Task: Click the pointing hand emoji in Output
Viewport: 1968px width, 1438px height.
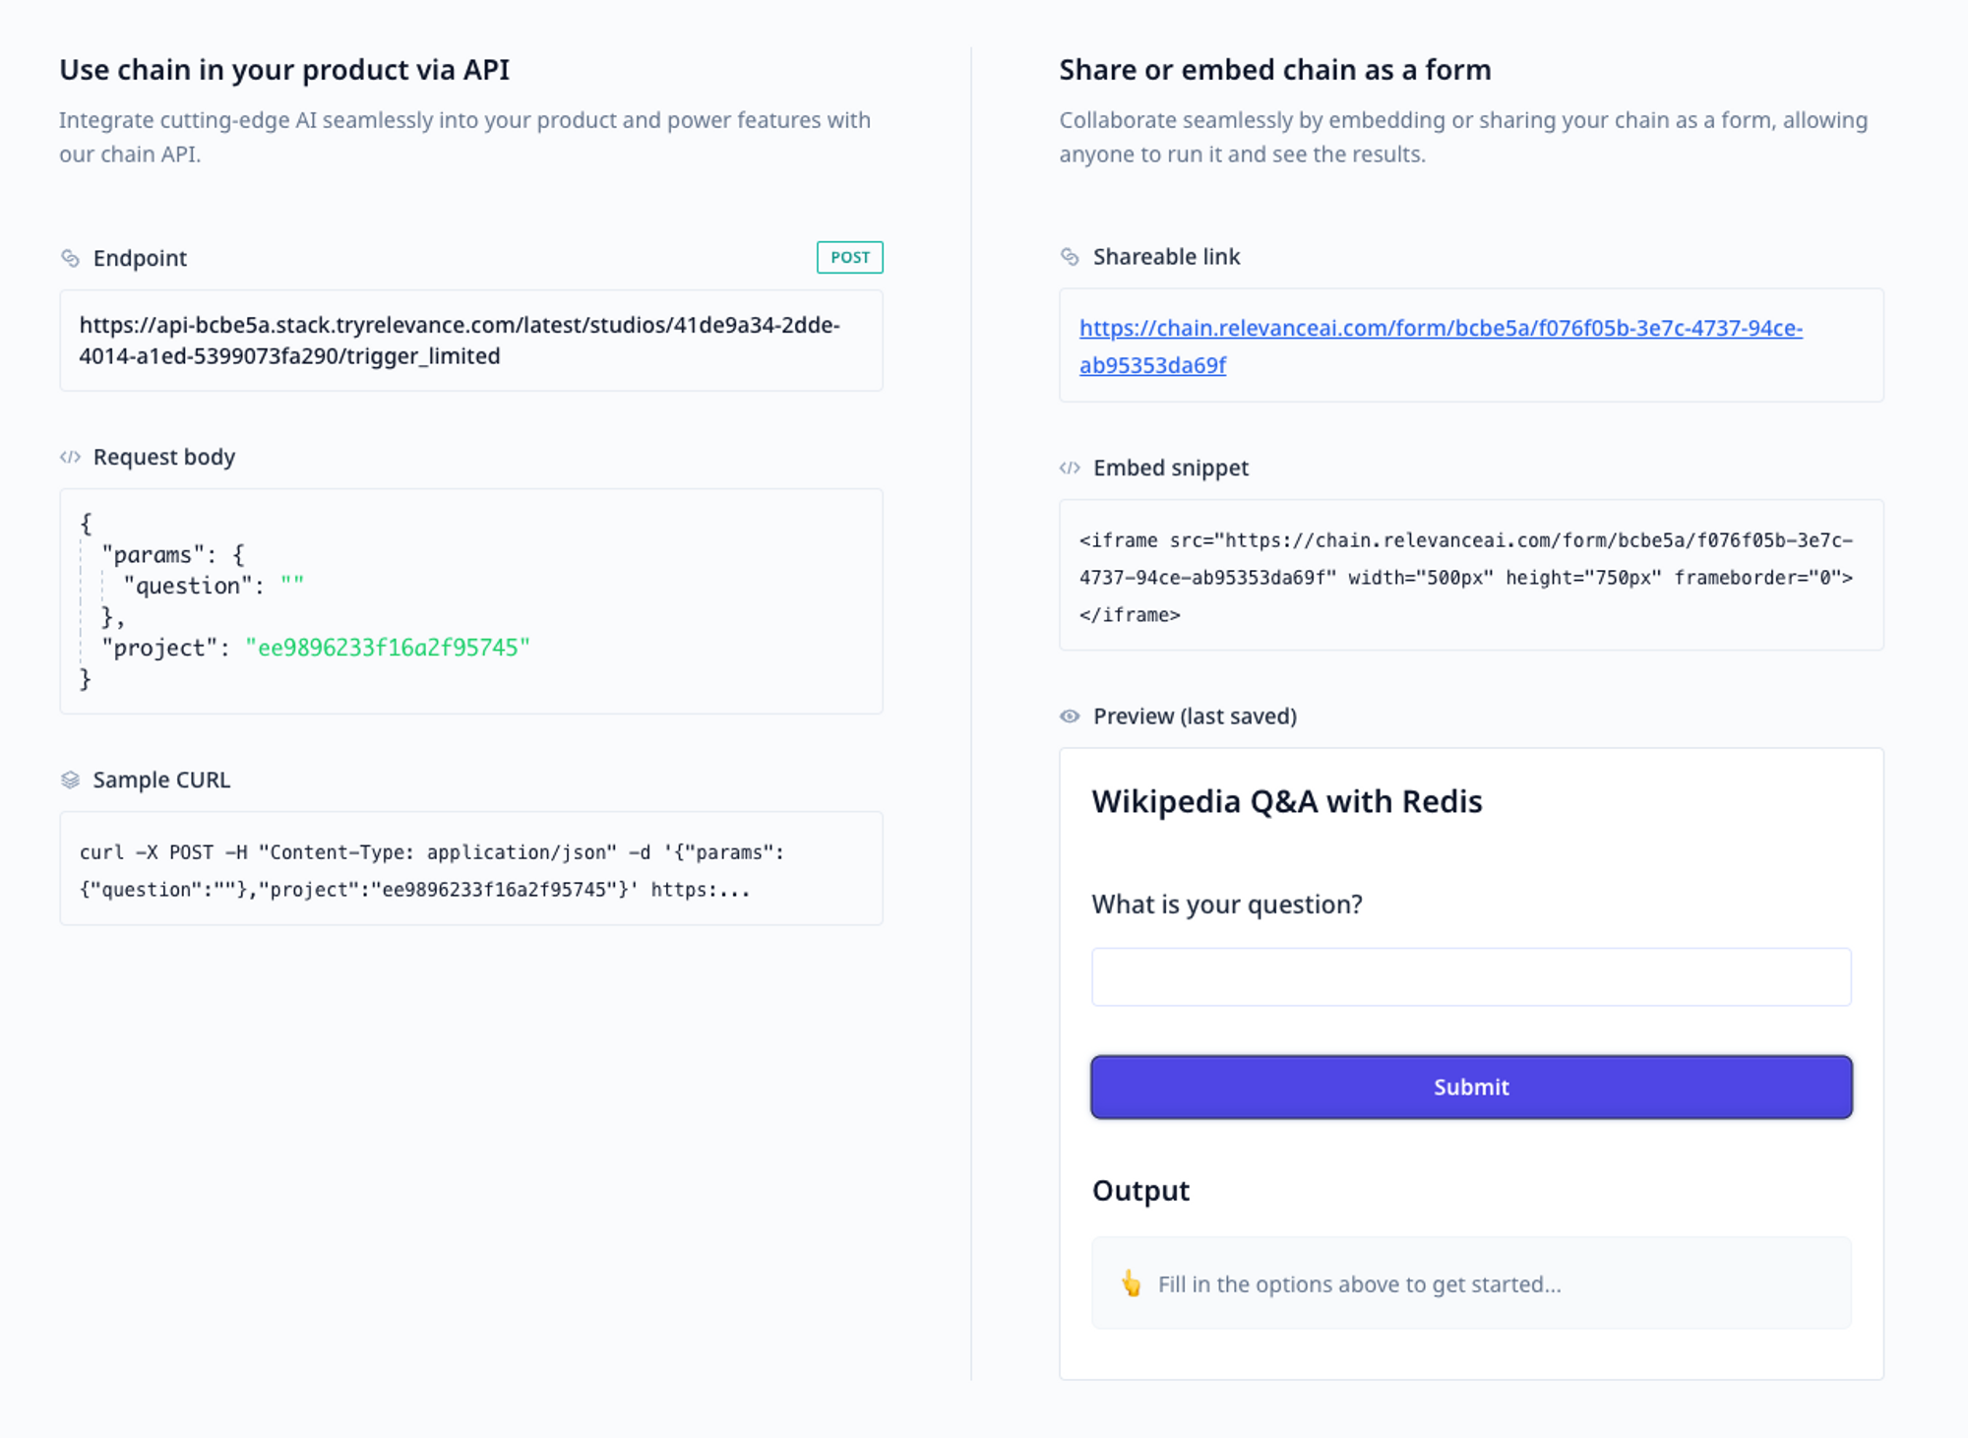Action: click(x=1131, y=1283)
